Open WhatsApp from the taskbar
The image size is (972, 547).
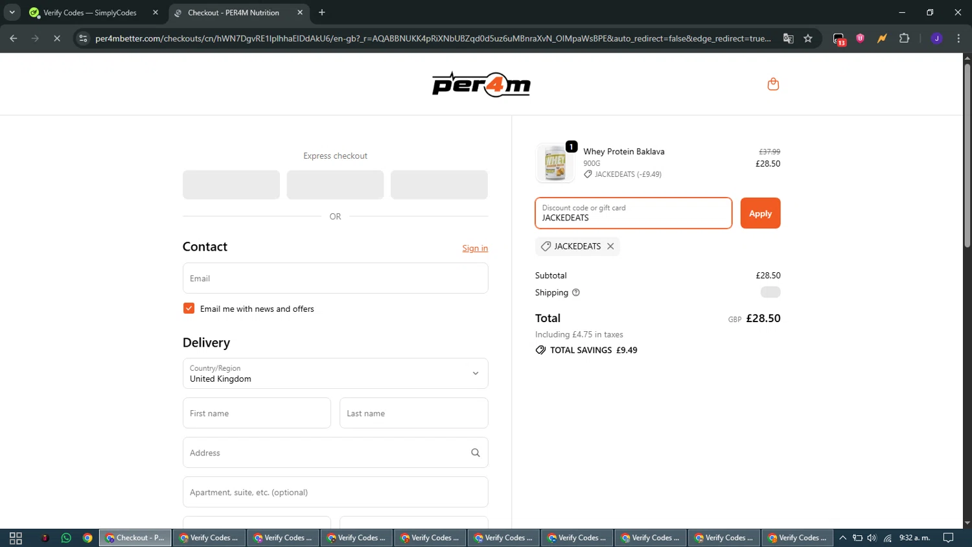66,538
